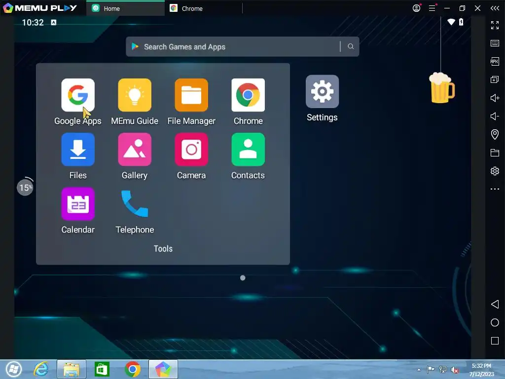This screenshot has height=379, width=505.
Task: Click the Action Center flag icon
Action: 431,369
